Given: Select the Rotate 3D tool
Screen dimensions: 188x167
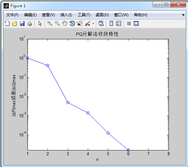Looking at the screenshot, I should [72, 23].
